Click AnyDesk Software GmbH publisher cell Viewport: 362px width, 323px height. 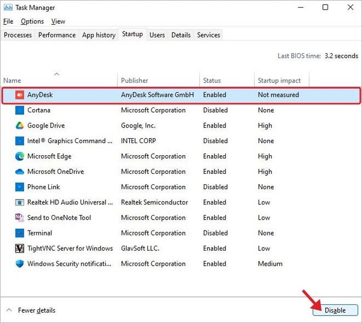(157, 95)
